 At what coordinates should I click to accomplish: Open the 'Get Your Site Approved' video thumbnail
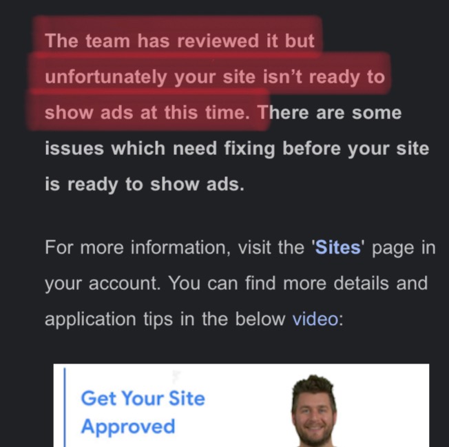(241, 405)
